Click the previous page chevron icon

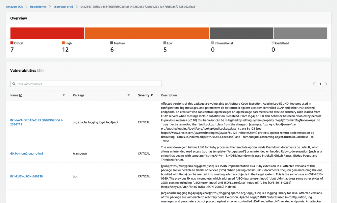(x=314, y=84)
